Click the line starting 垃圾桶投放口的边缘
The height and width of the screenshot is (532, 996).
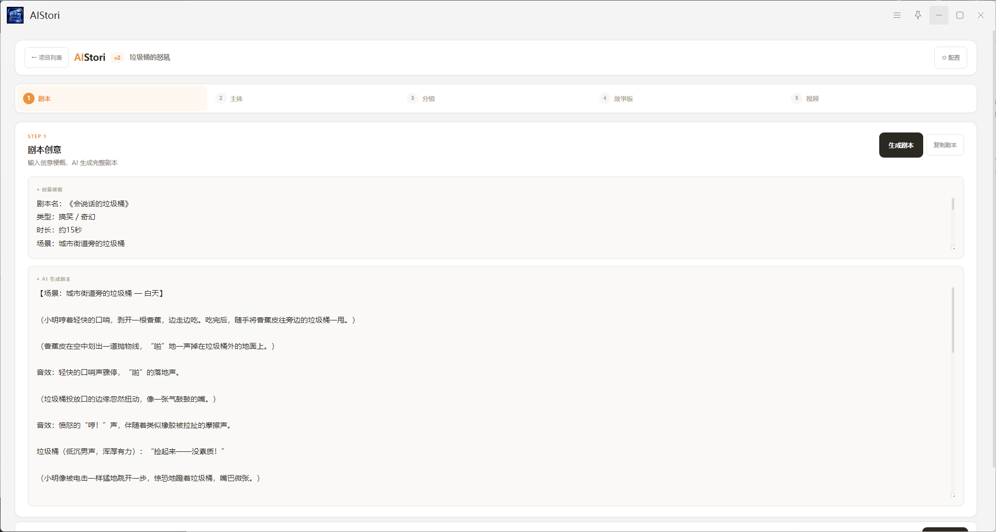pyautogui.click(x=128, y=399)
